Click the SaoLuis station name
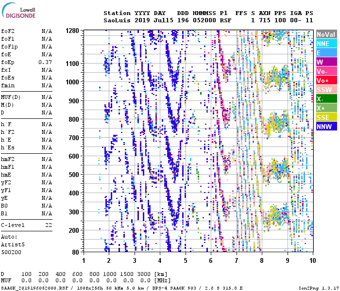 click(x=117, y=20)
